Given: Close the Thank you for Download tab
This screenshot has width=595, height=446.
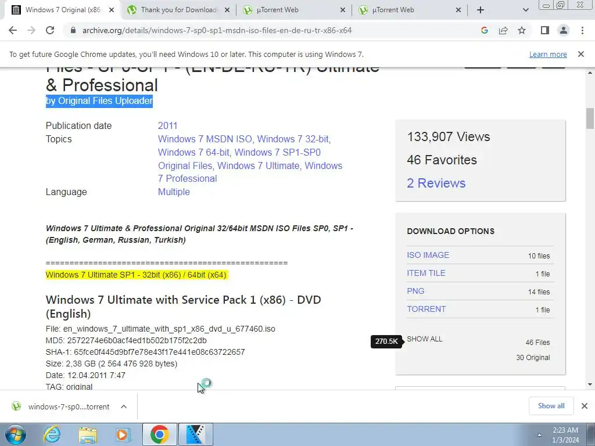Looking at the screenshot, I should 227,10.
